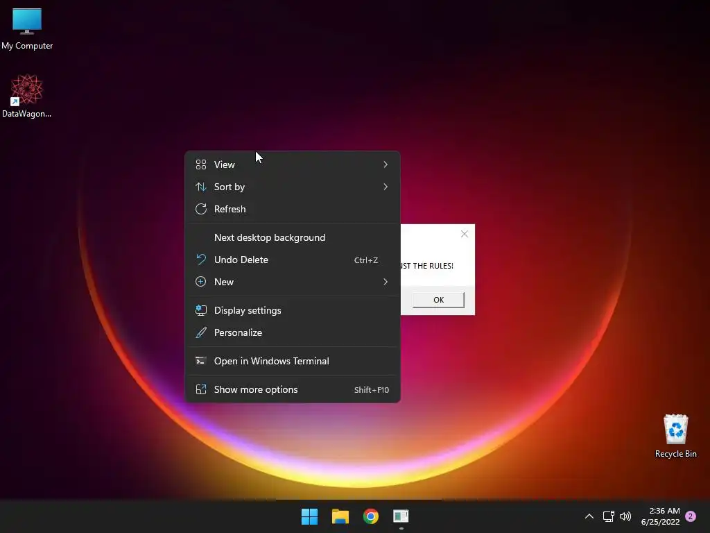This screenshot has width=710, height=533.
Task: Open Display settings from the context menu
Action: 293,310
